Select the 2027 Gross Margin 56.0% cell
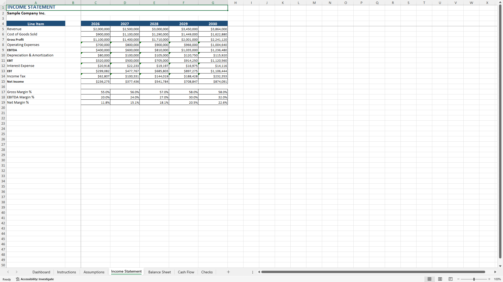 click(125, 92)
